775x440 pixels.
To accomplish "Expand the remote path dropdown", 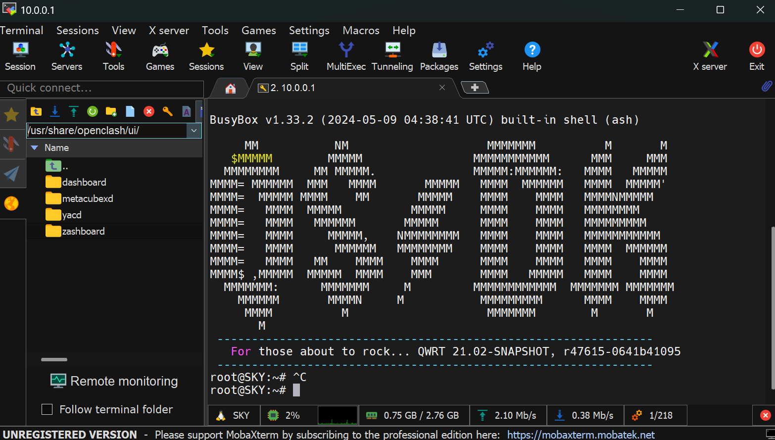I will pyautogui.click(x=194, y=131).
